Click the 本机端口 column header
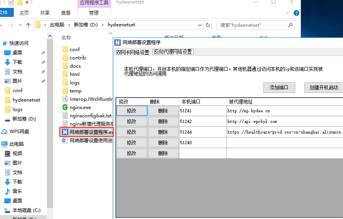The width and height of the screenshot is (343, 219). (203, 102)
